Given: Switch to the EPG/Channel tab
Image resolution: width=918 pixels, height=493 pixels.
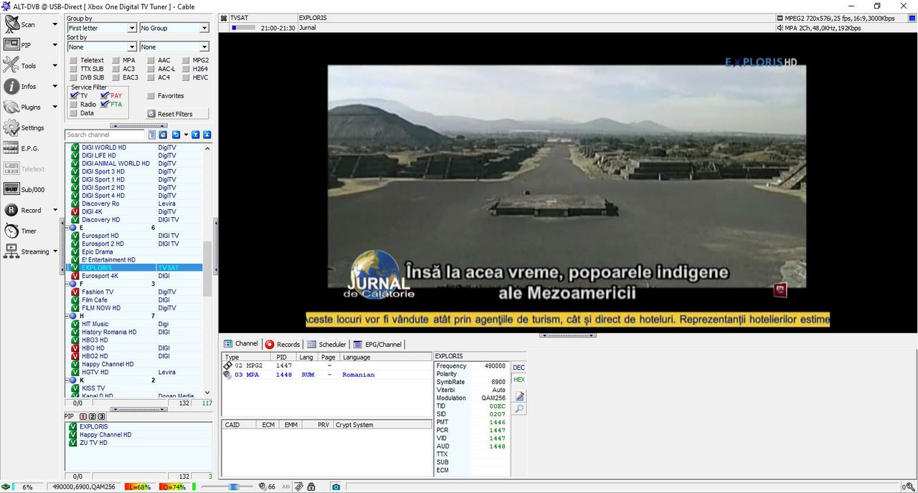Looking at the screenshot, I should (379, 344).
